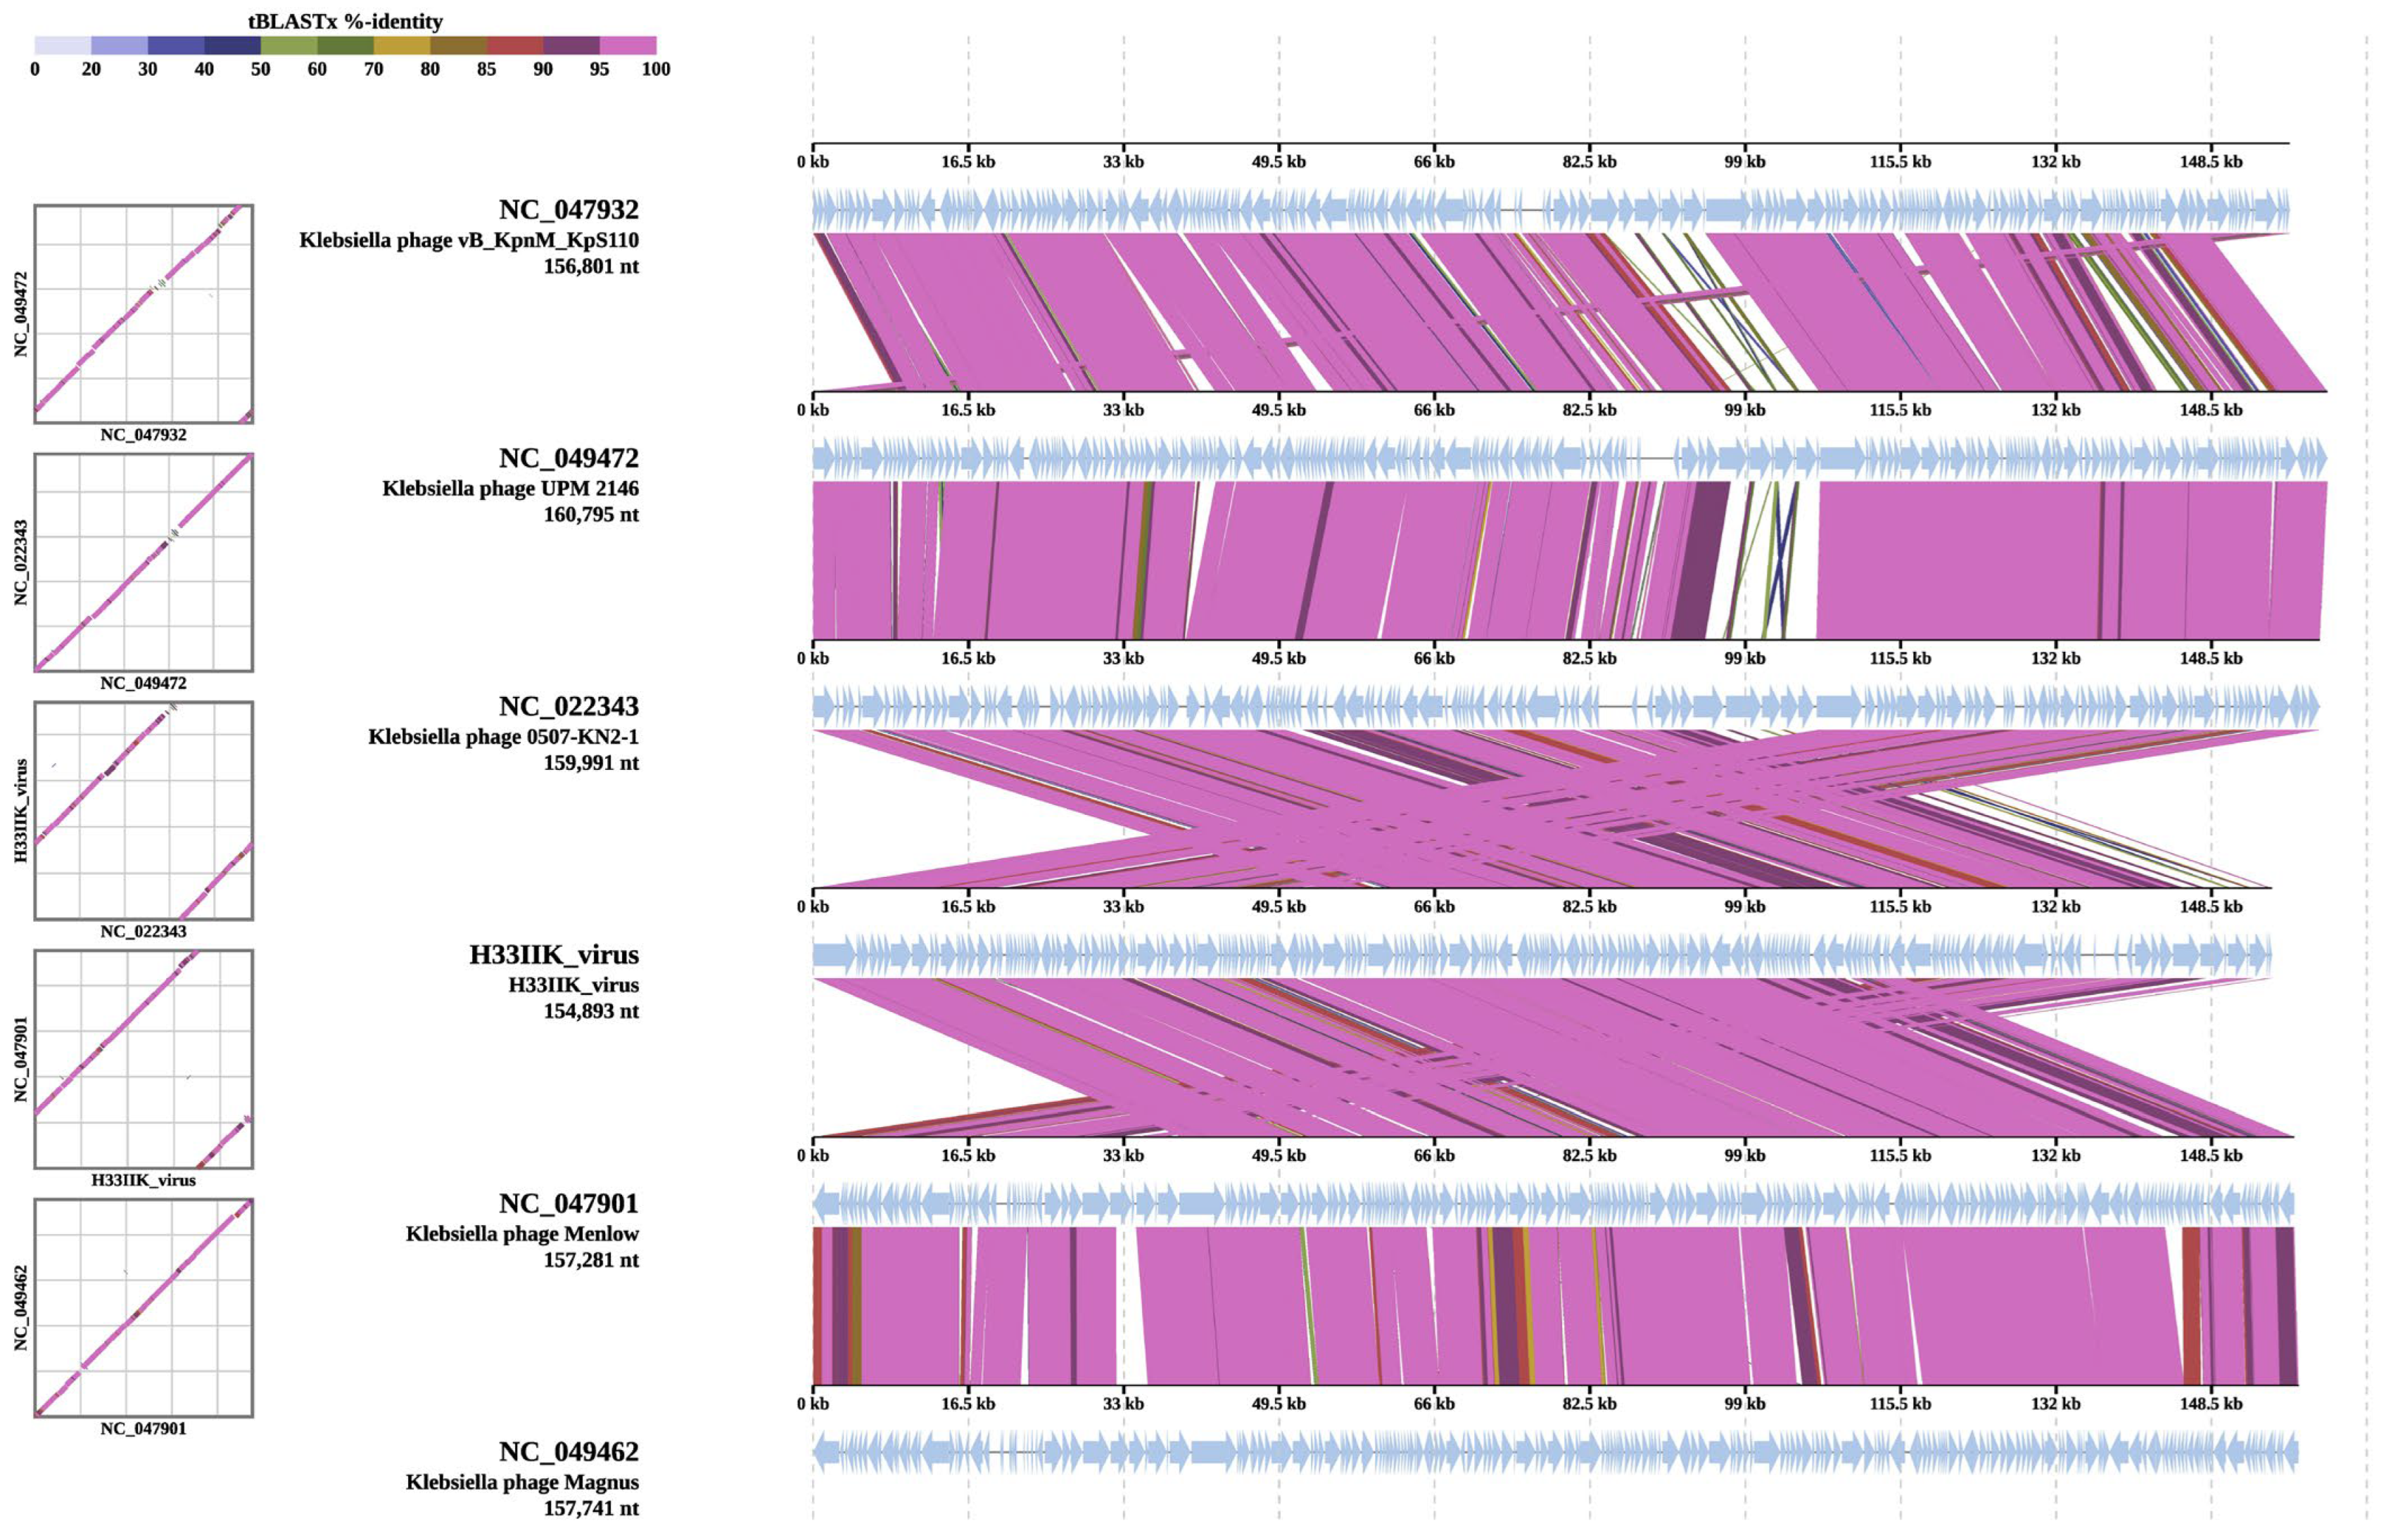Open the NC_047932 versus NC_049472 dot plot
Screen dimensions: 2386x1540
[143, 314]
